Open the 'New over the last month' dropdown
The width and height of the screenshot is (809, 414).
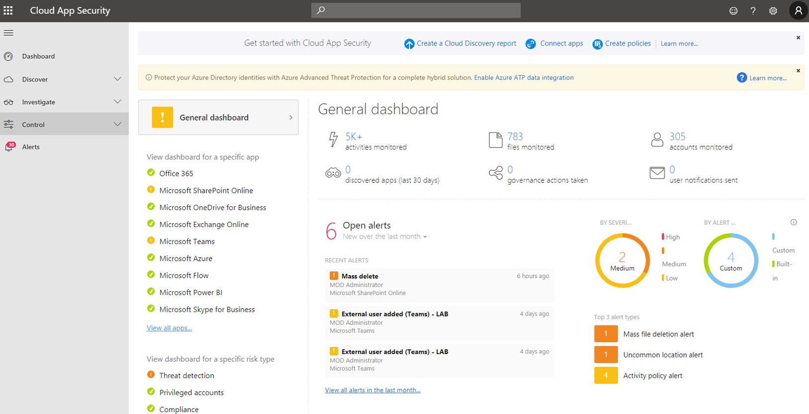click(385, 237)
